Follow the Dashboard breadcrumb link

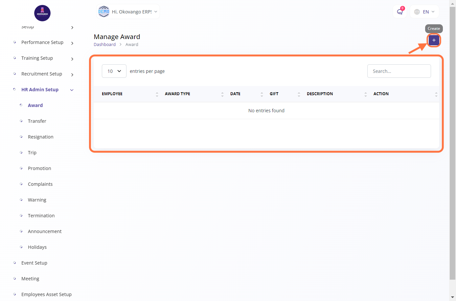pyautogui.click(x=104, y=45)
